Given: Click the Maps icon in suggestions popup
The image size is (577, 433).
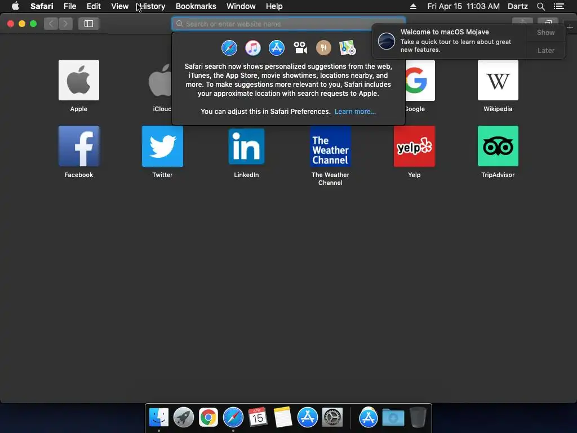Looking at the screenshot, I should (347, 48).
